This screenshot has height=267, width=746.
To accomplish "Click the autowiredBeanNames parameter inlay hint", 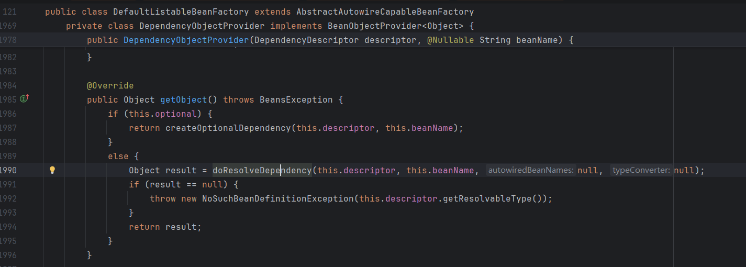I will pyautogui.click(x=531, y=170).
